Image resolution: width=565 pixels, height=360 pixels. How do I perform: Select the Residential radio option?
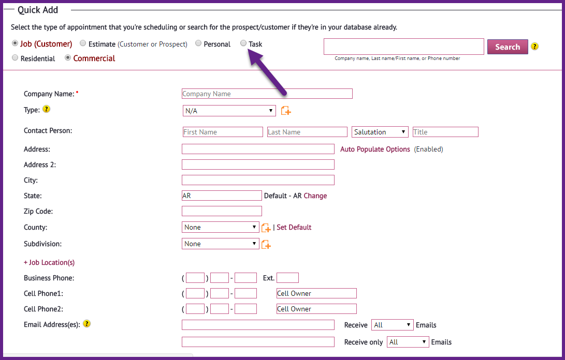[x=15, y=57]
